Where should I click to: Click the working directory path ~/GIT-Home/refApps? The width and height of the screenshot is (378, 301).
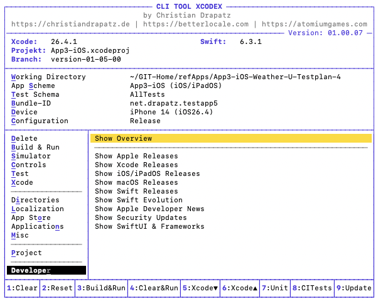coord(235,77)
